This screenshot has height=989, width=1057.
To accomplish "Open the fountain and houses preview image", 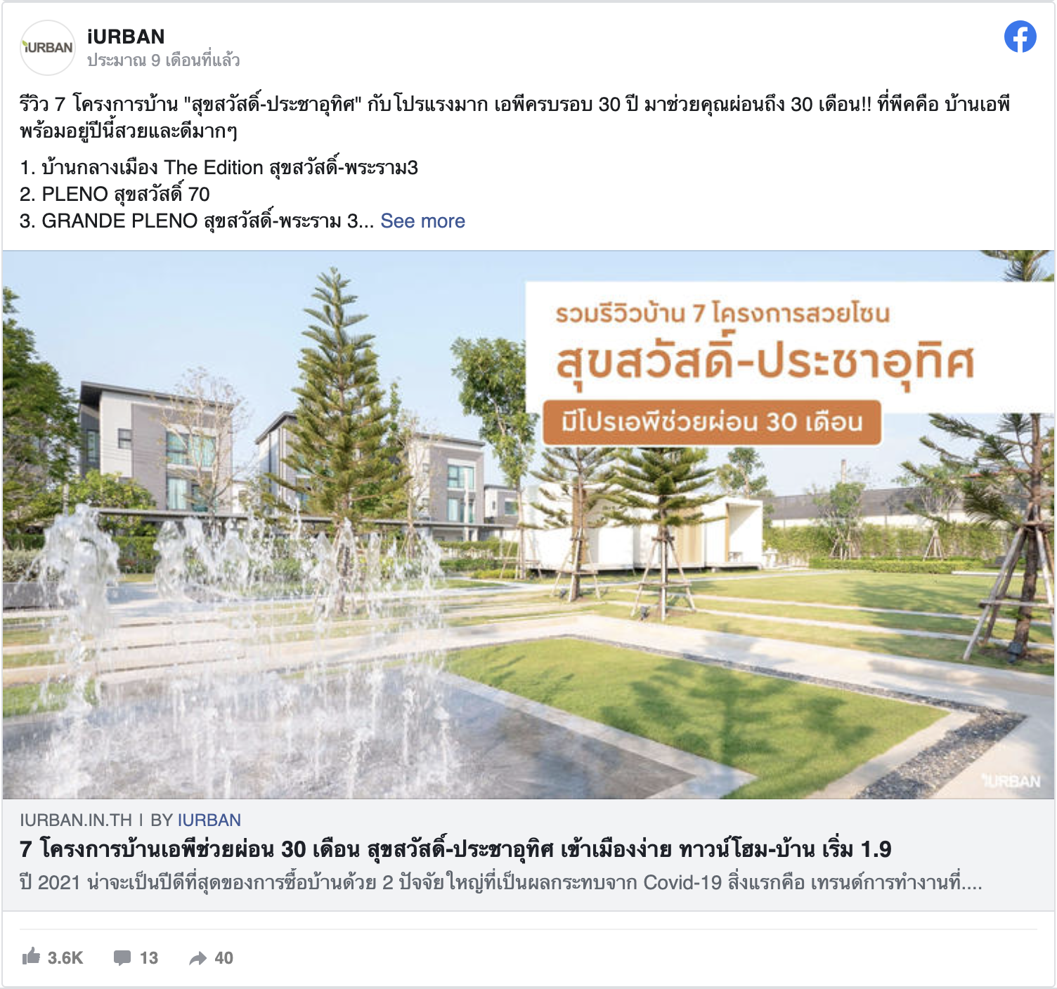I will pos(528,525).
